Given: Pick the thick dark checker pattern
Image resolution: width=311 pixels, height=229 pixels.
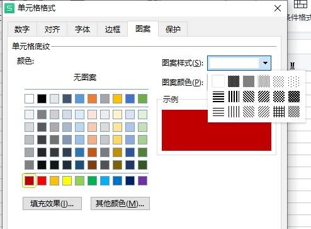Looking at the screenshot, I should point(294,97).
